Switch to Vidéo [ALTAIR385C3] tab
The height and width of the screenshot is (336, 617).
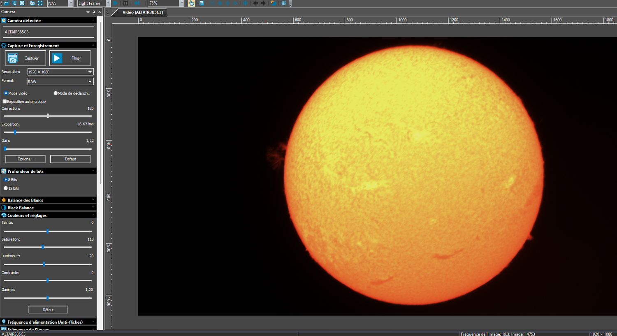pyautogui.click(x=142, y=12)
